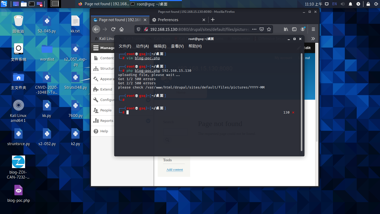Open the page actions ellipsis menu
The height and width of the screenshot is (214, 380).
254,29
